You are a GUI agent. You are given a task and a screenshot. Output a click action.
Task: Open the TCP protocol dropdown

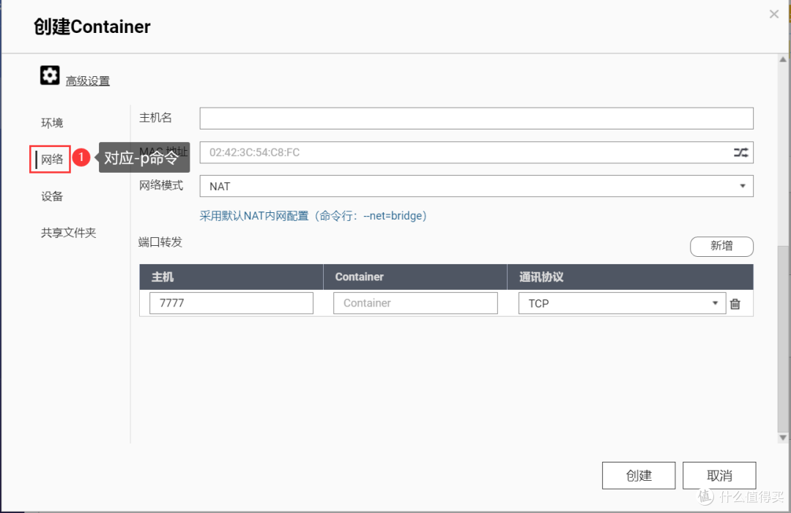point(622,304)
